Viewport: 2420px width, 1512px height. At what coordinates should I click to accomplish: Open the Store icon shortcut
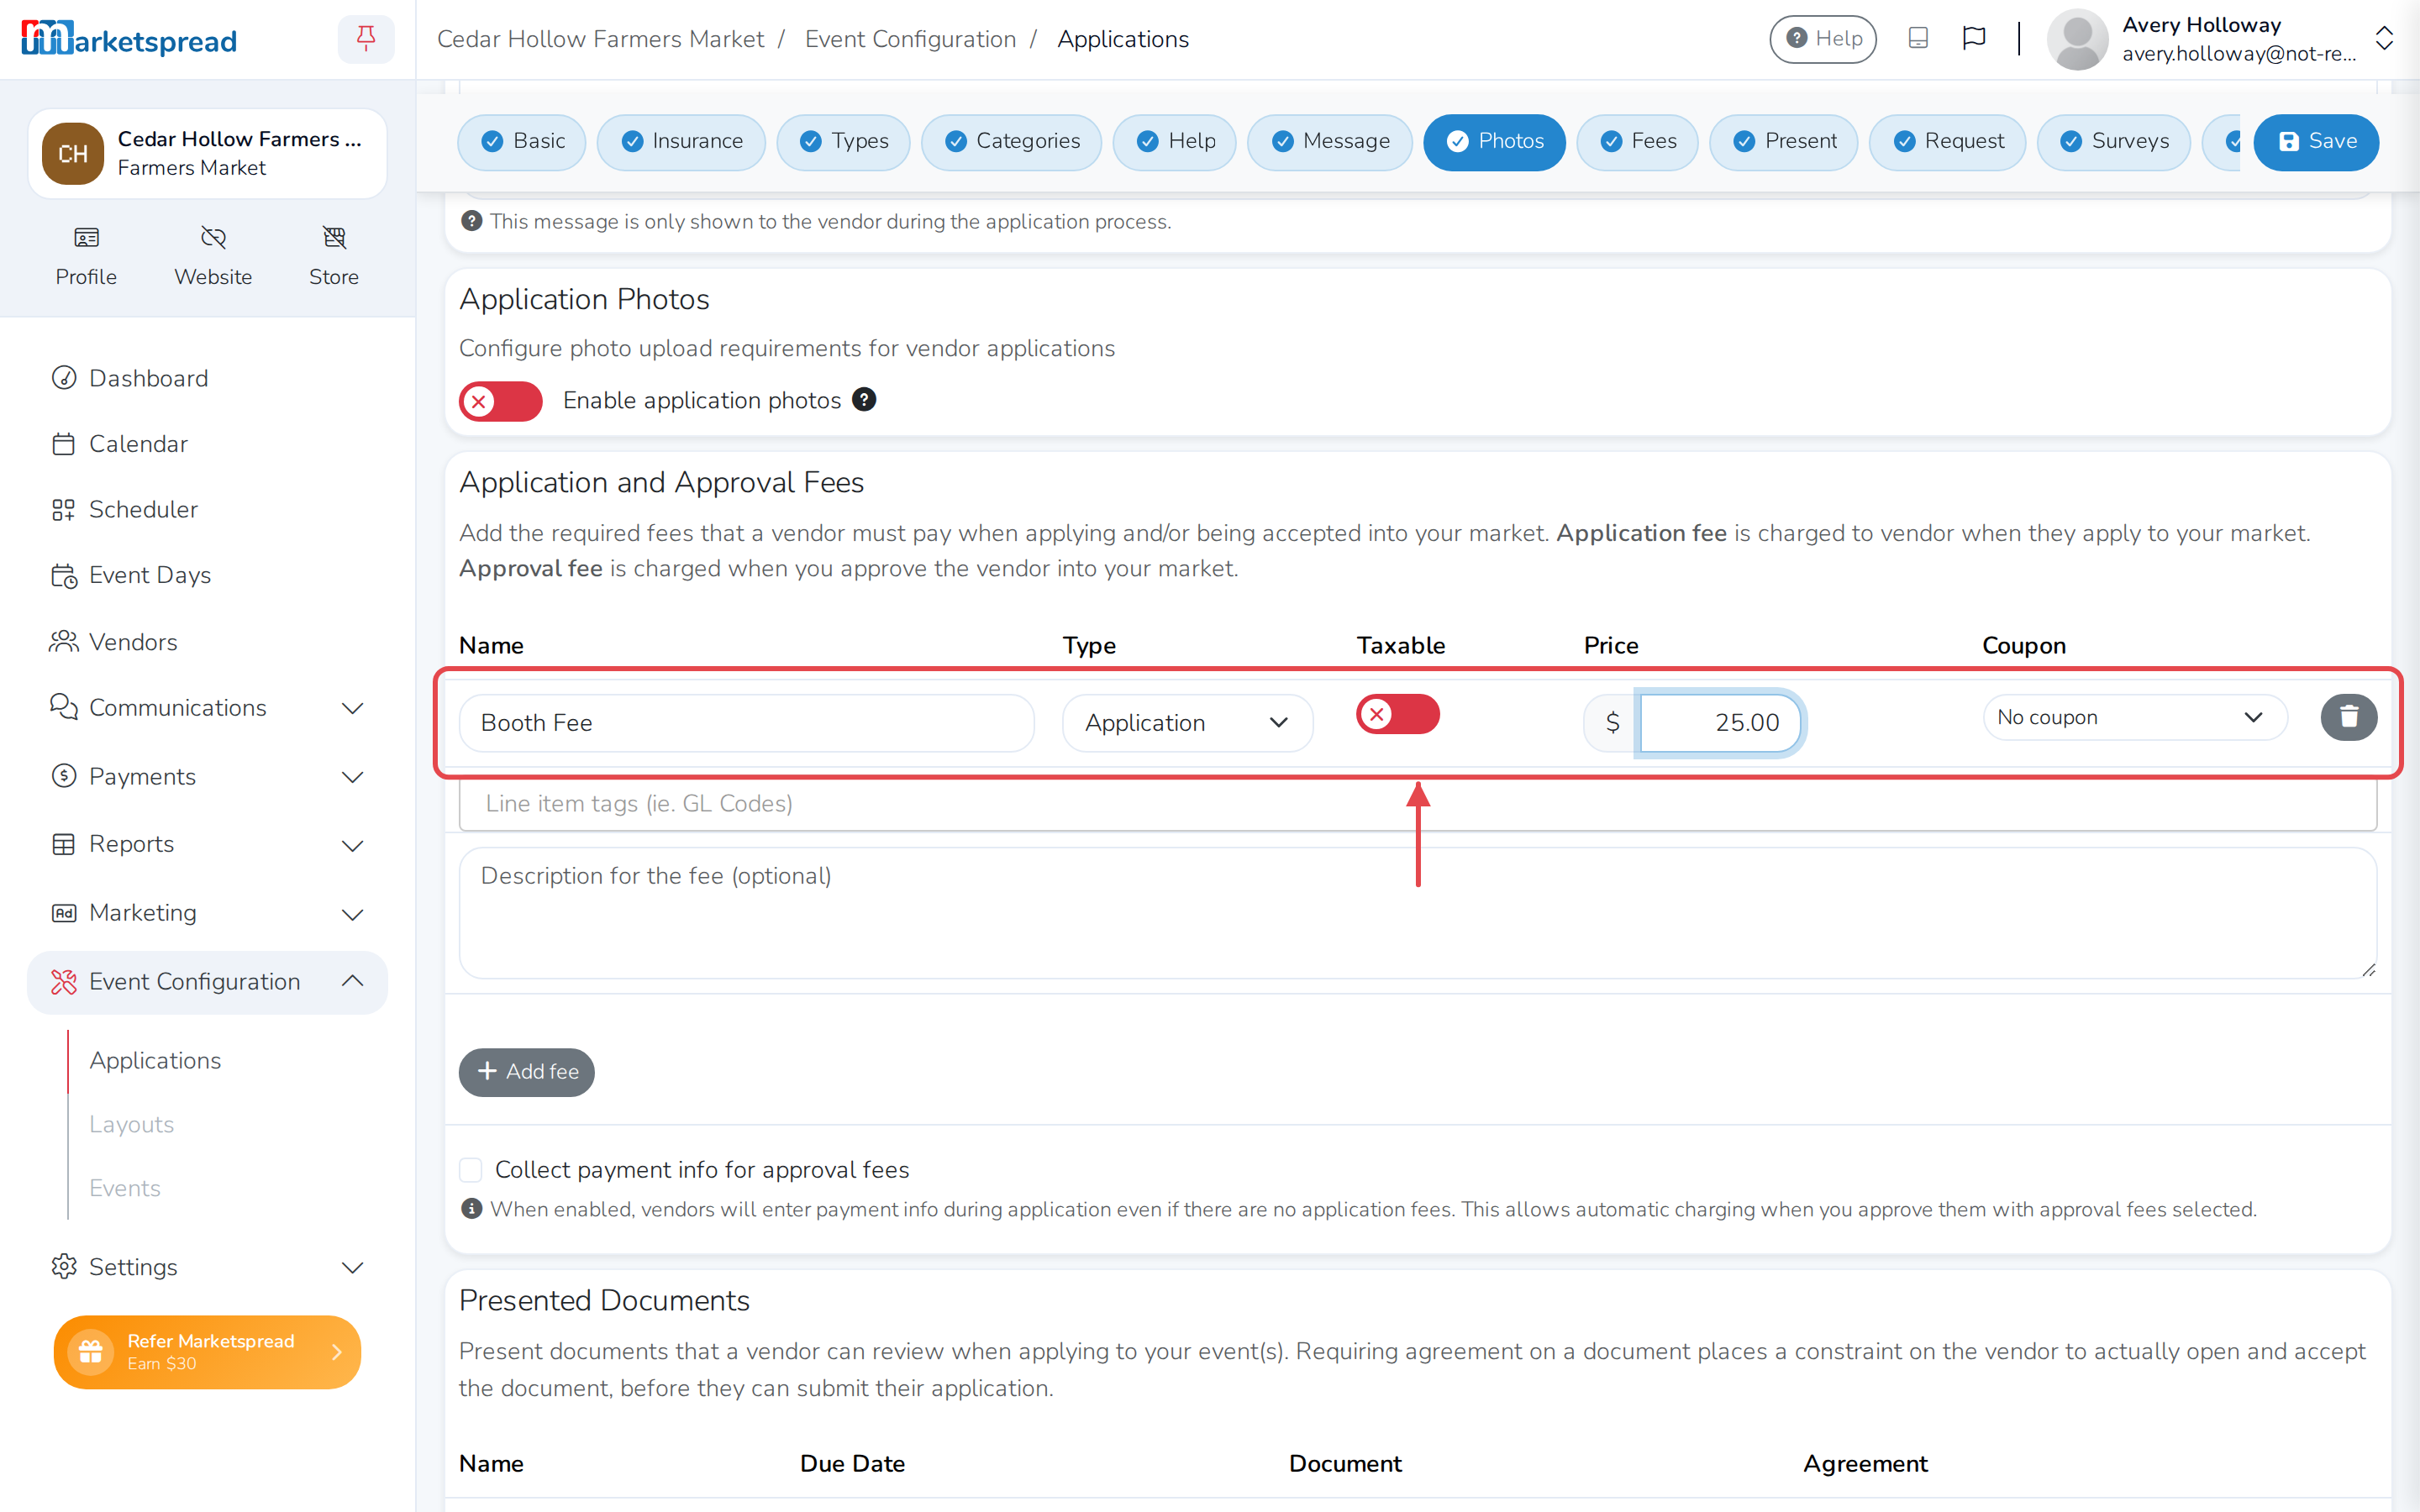334,256
